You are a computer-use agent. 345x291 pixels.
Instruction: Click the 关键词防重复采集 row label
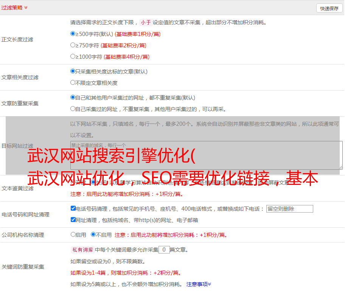point(23,267)
